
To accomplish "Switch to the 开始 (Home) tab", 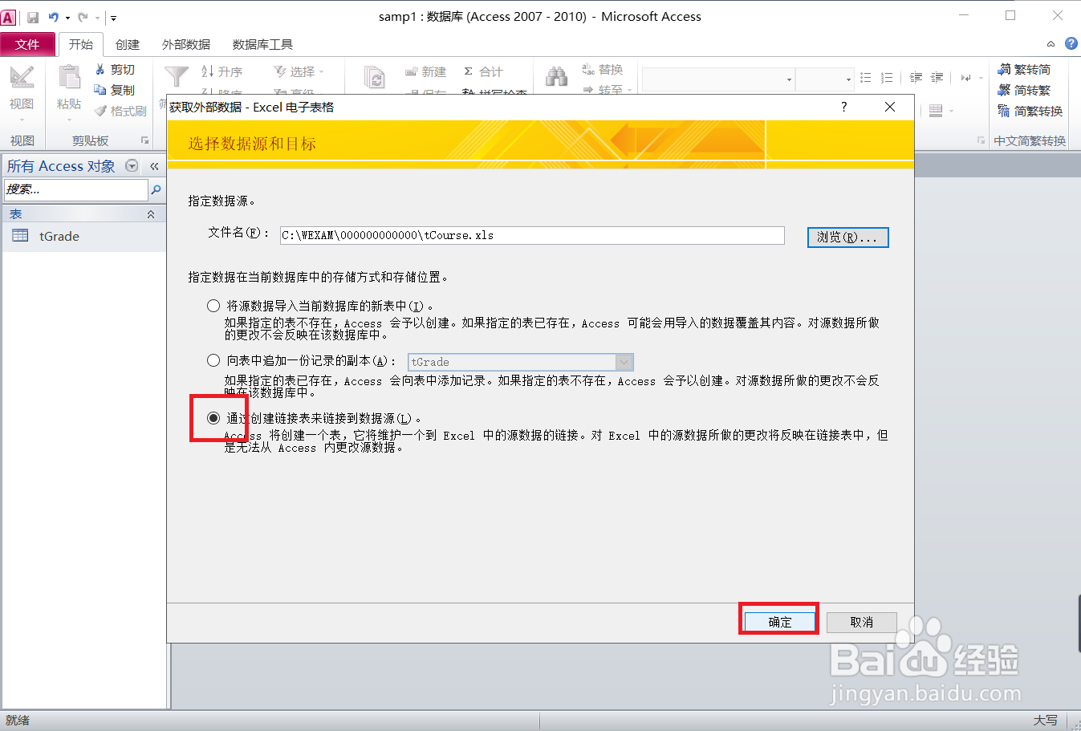I will click(x=81, y=44).
